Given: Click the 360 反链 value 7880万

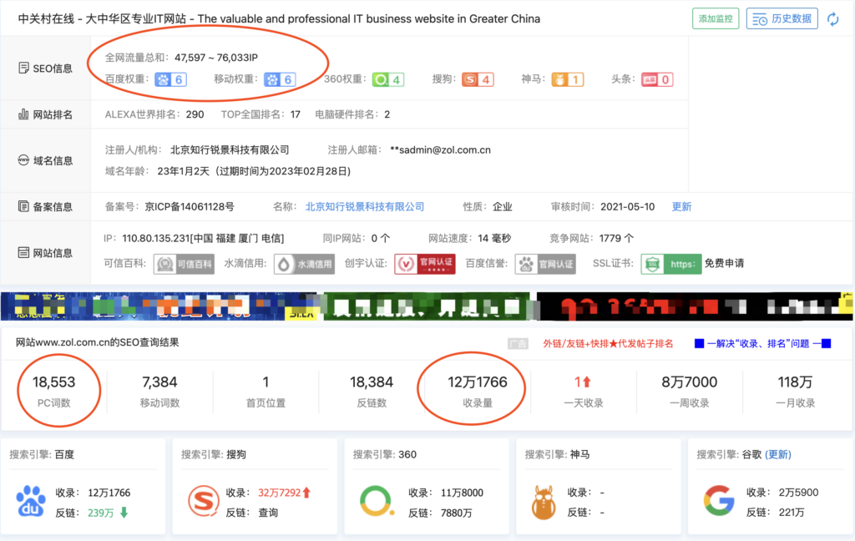Looking at the screenshot, I should point(457,513).
